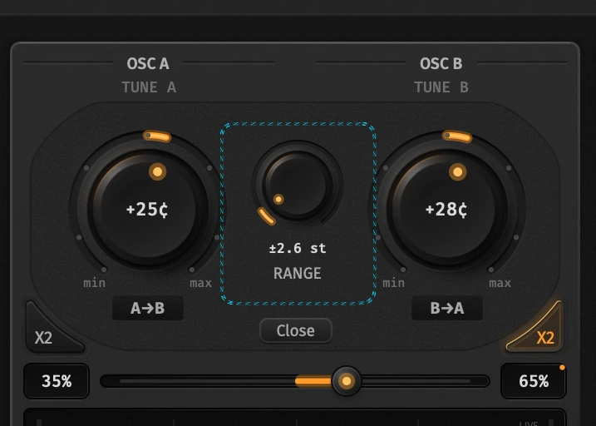Click the 35% mix value box
Viewport: 596px width, 426px height.
pos(57,381)
